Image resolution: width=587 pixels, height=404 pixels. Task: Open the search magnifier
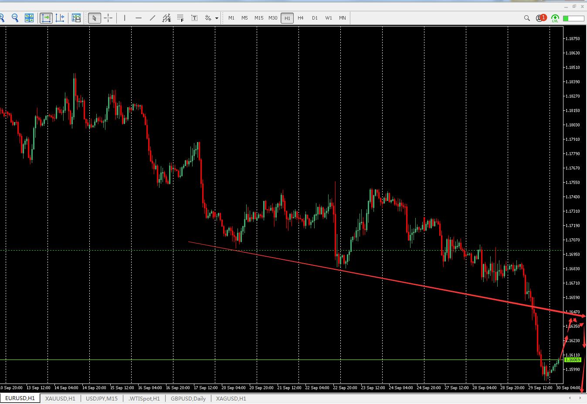[x=527, y=18]
